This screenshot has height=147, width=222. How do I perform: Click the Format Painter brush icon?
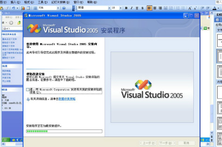(x=7, y=8)
